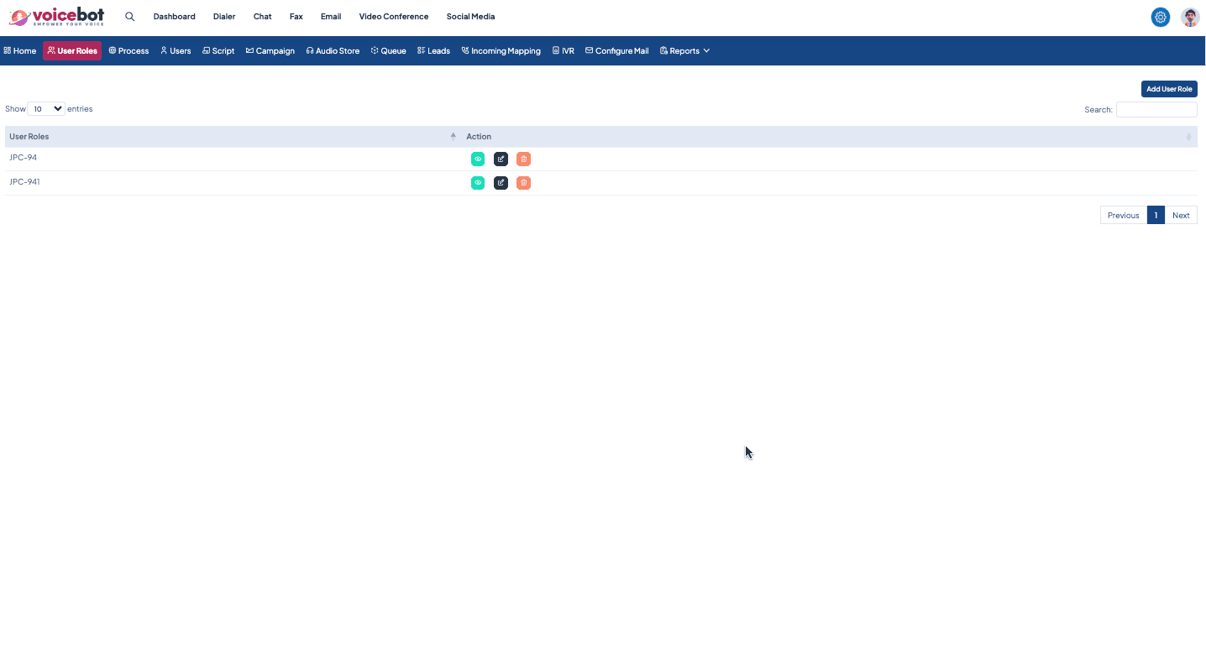This screenshot has height=653, width=1206.
Task: Edit the JPC-94 user role
Action: pyautogui.click(x=501, y=159)
